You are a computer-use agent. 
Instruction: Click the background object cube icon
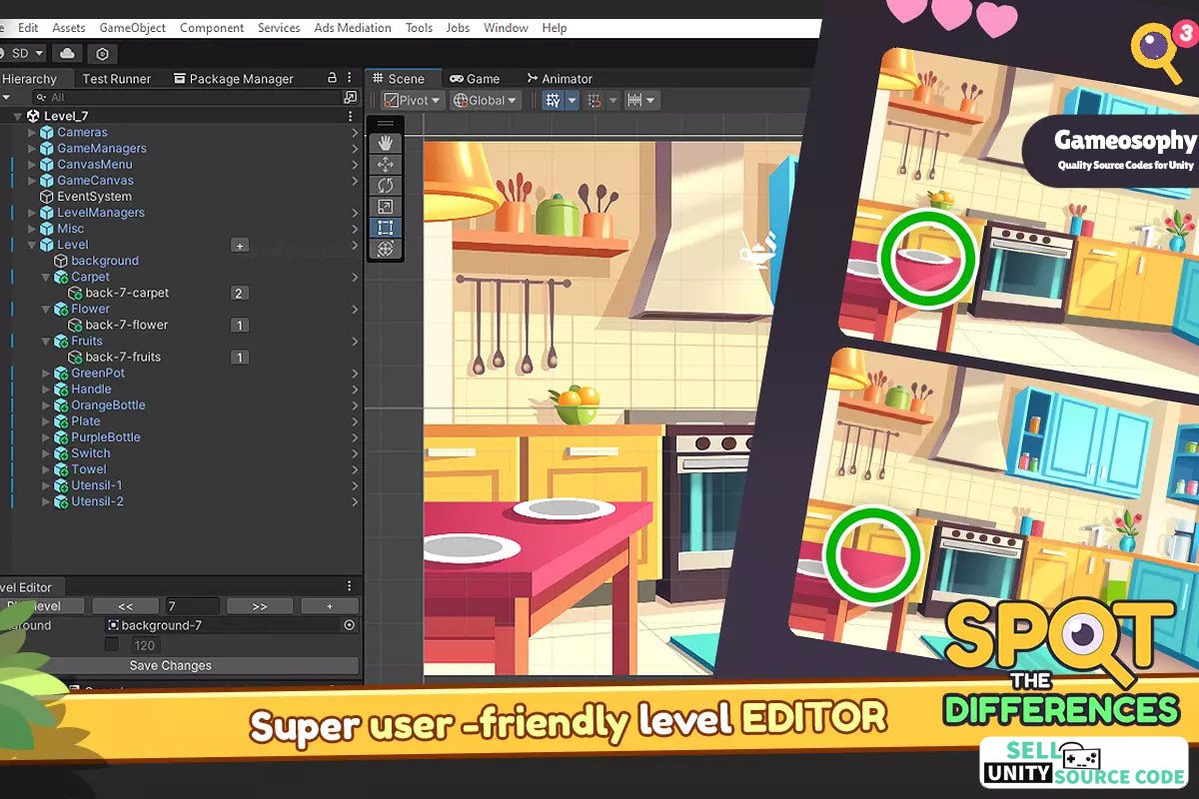60,261
